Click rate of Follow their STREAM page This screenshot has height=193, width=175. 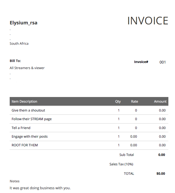[136, 119]
